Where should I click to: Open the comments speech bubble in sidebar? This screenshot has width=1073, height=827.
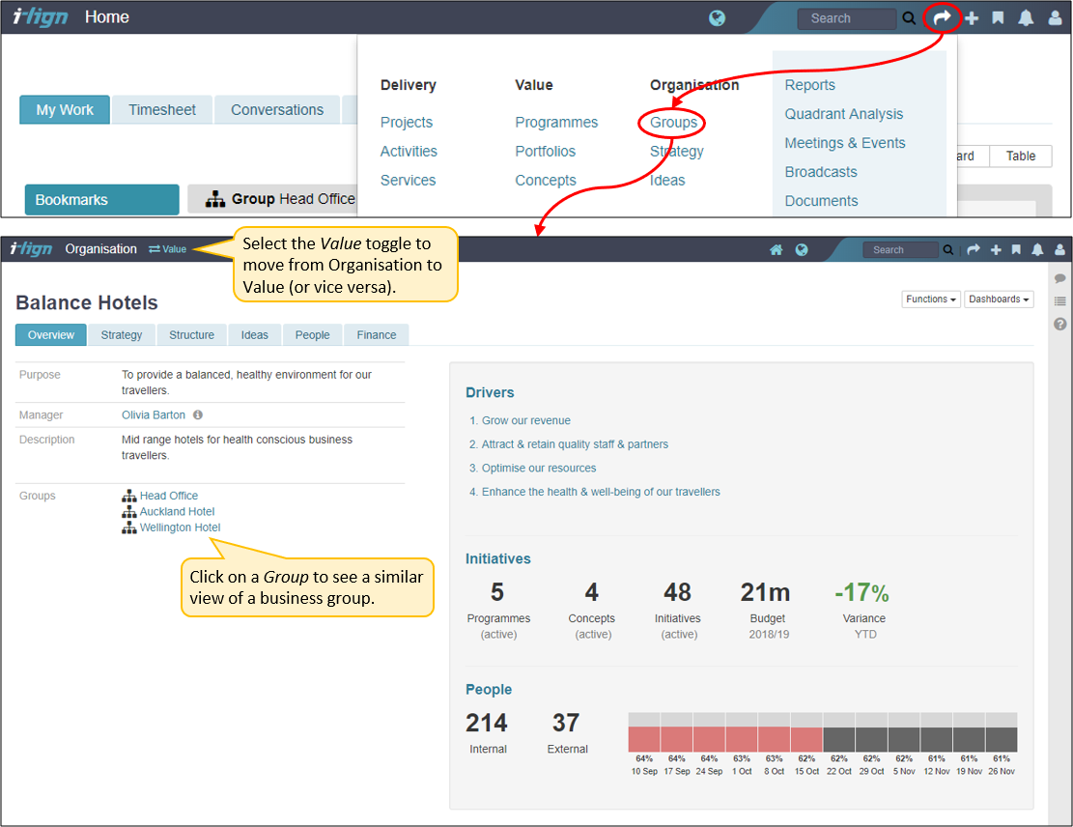(x=1060, y=278)
